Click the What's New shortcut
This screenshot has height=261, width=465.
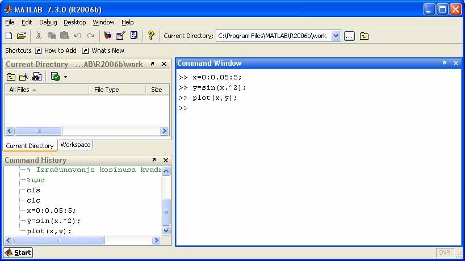[103, 50]
